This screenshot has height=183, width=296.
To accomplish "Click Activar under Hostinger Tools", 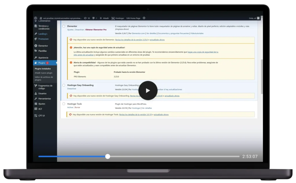I will pos(70,107).
